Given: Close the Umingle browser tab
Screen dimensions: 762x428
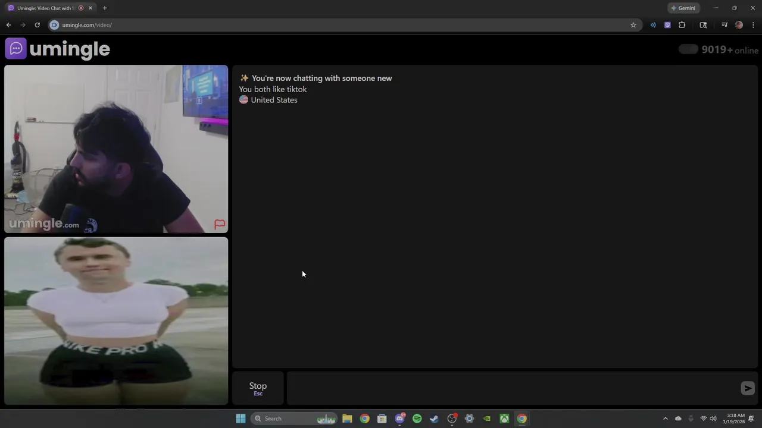Looking at the screenshot, I should [90, 8].
